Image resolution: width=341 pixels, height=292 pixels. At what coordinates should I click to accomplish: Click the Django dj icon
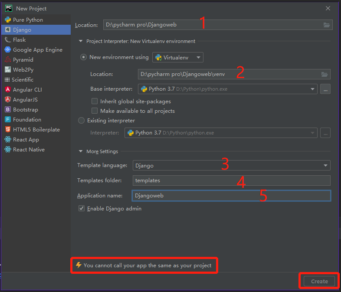pos(8,30)
